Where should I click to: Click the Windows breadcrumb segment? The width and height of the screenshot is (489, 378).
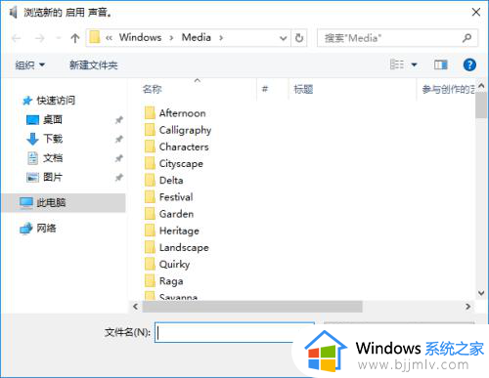140,37
